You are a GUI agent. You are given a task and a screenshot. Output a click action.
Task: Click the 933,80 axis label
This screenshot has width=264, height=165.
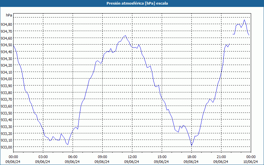[x=6, y=92]
